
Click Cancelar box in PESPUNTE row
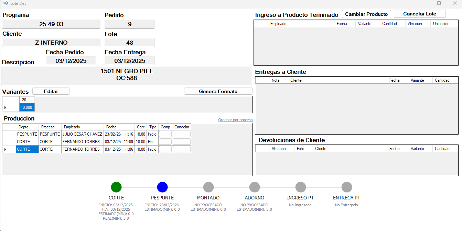(181, 134)
